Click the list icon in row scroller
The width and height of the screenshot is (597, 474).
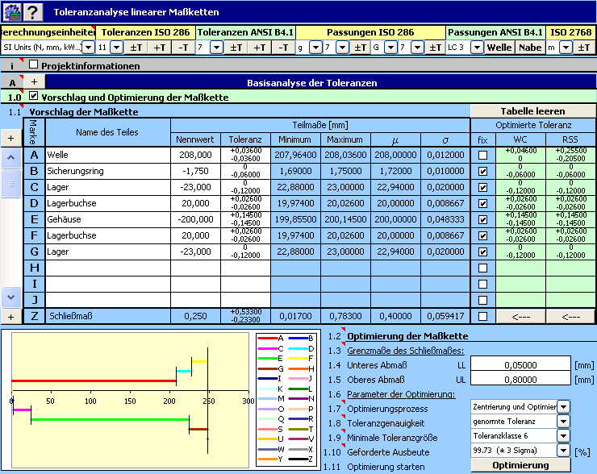pos(11,184)
